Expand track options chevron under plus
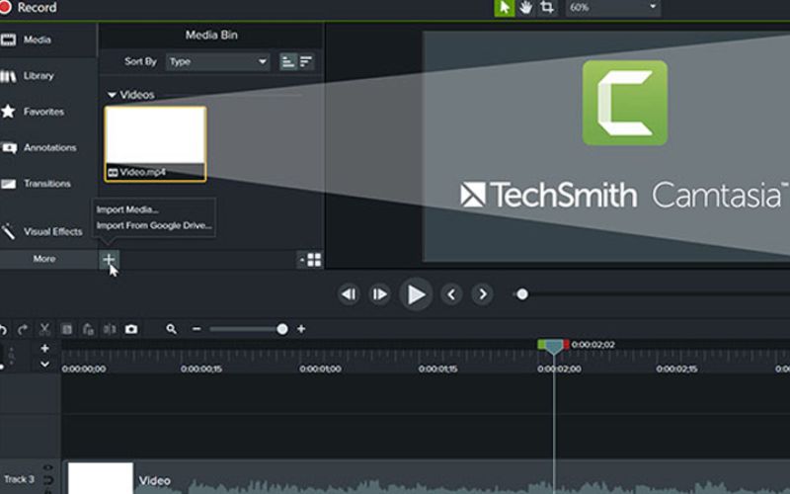 [x=44, y=364]
